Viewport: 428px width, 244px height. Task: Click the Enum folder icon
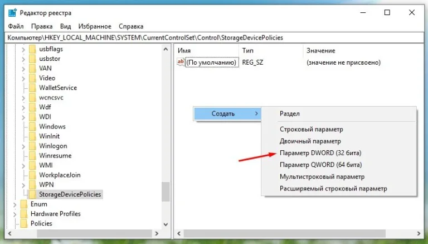tap(24, 204)
